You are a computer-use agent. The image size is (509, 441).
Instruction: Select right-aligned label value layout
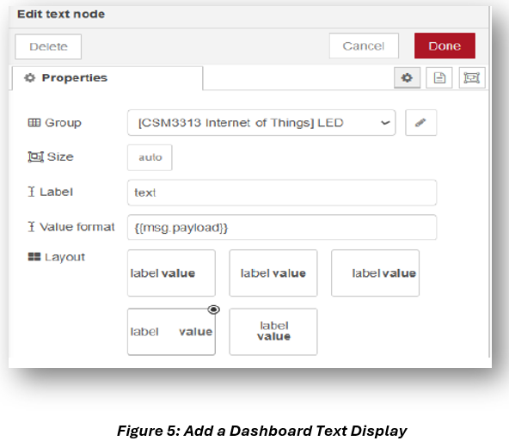click(x=375, y=273)
